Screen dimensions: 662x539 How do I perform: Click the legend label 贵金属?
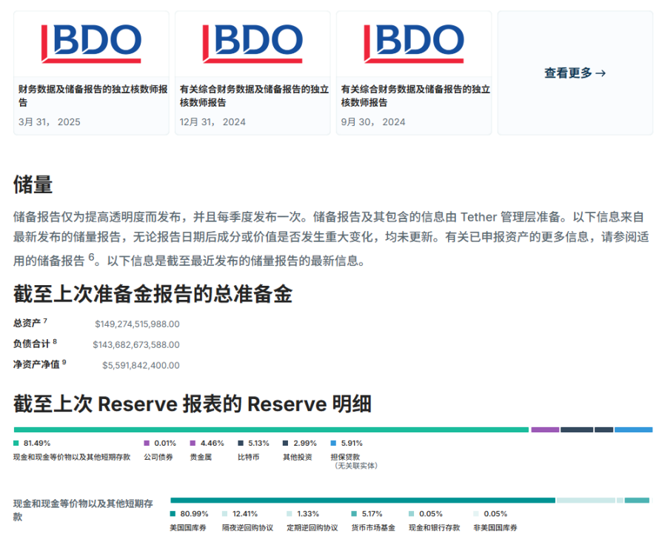click(x=201, y=457)
